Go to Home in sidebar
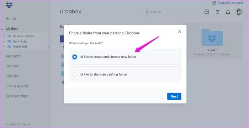The height and width of the screenshot is (128, 249). coord(11,18)
